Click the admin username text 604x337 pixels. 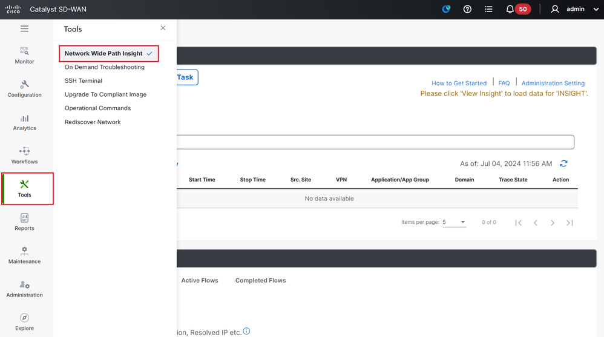pos(575,9)
